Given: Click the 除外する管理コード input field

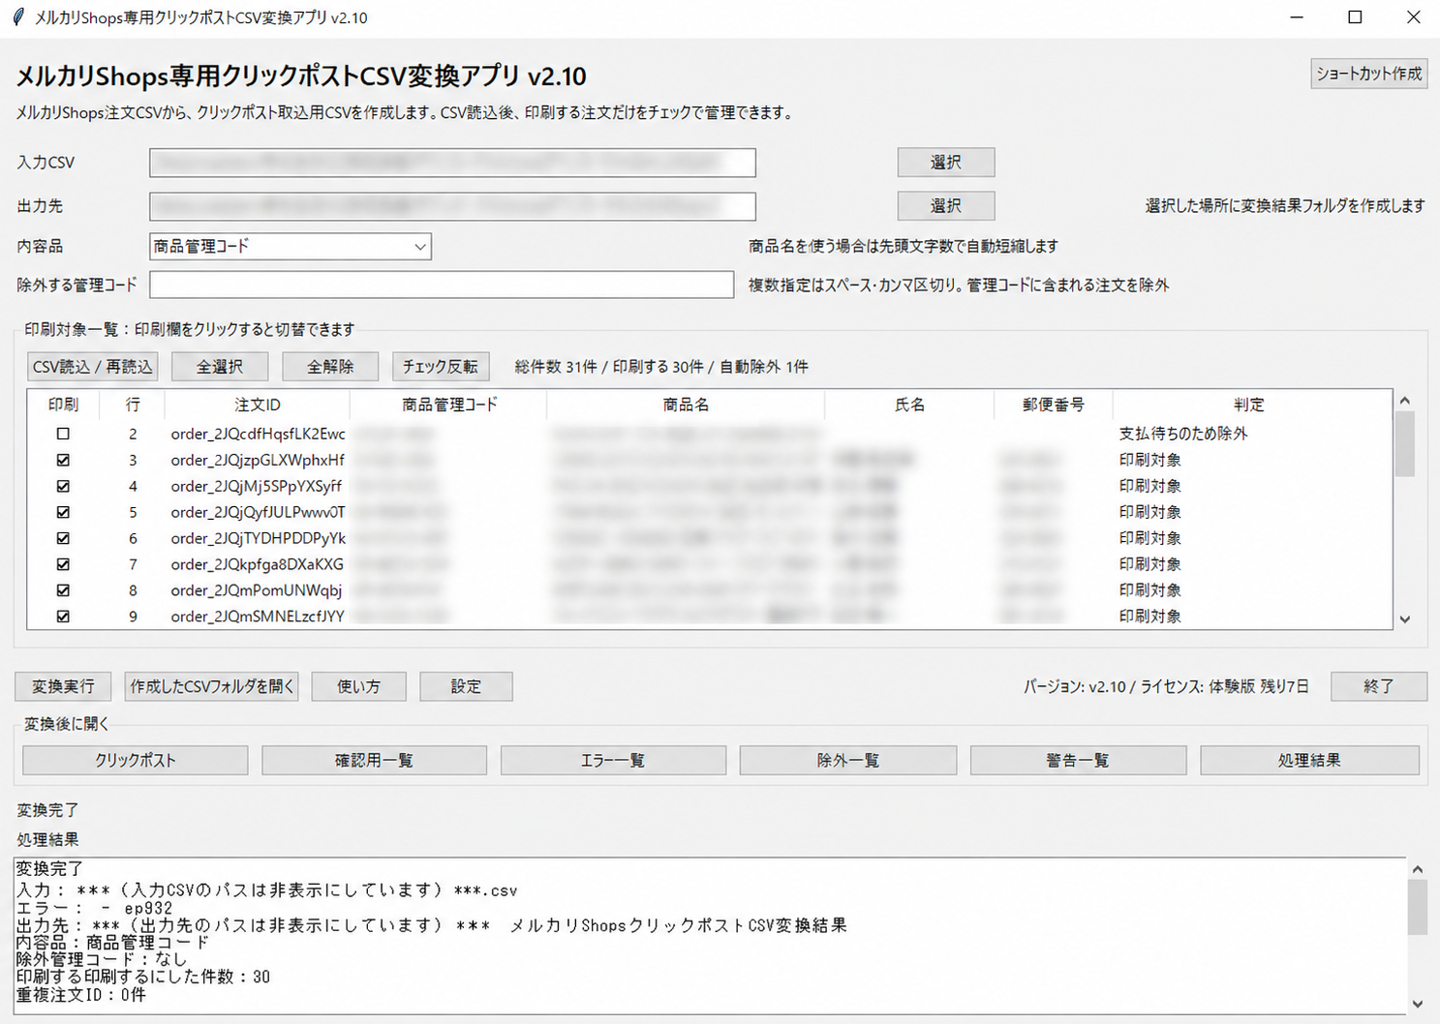Looking at the screenshot, I should click(442, 285).
